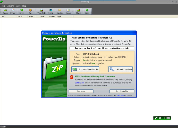Click the soft keyboard icon on IME bar

click(168, 118)
